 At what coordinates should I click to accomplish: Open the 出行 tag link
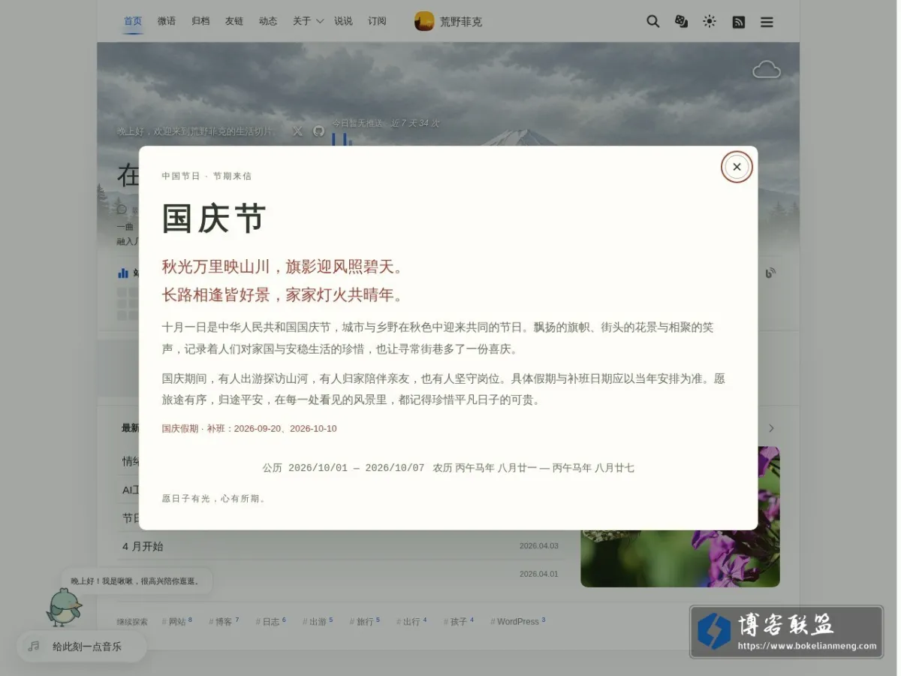pos(411,621)
